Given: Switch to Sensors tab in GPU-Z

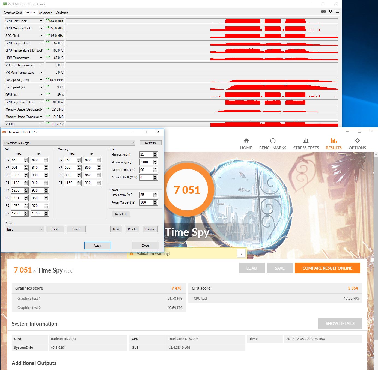Looking at the screenshot, I should pos(30,12).
